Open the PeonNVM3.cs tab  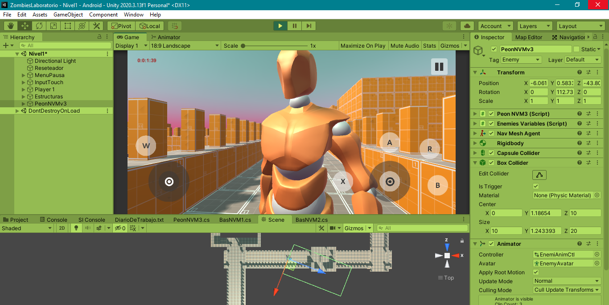(x=191, y=220)
